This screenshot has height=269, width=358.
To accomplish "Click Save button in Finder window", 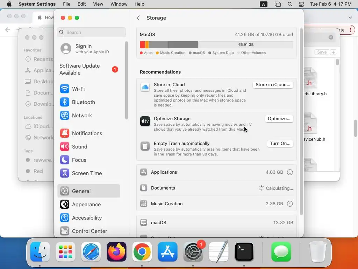I will point(322,52).
